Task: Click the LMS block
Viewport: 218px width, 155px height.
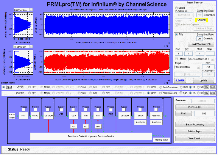Action: pyautogui.click(x=98, y=127)
